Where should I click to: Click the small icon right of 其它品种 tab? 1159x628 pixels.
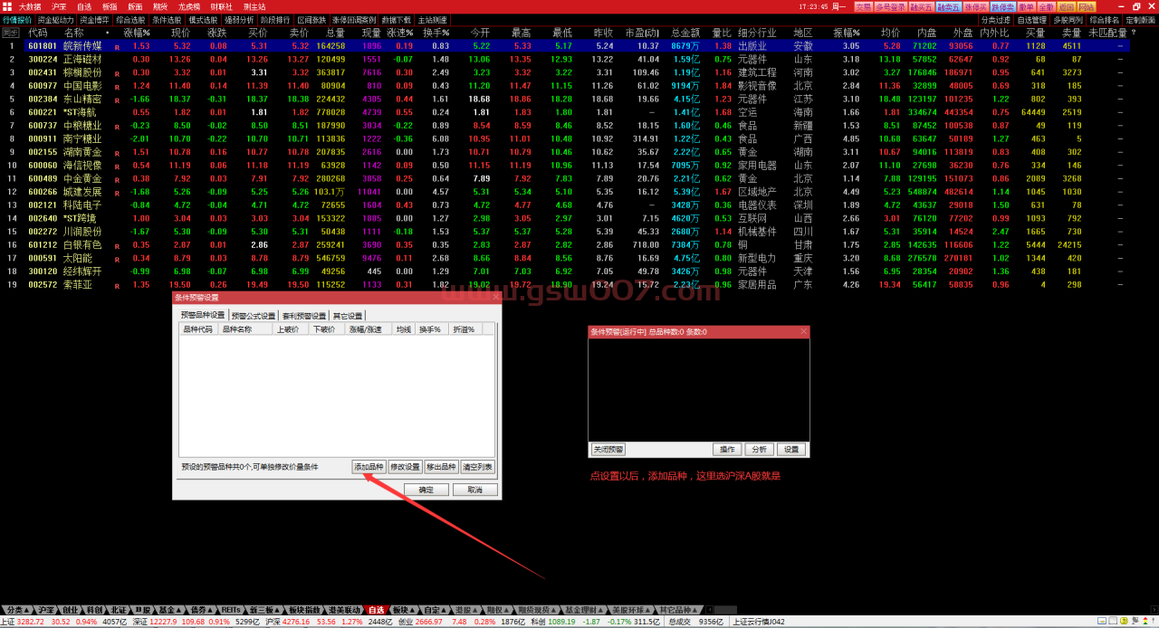coord(709,610)
